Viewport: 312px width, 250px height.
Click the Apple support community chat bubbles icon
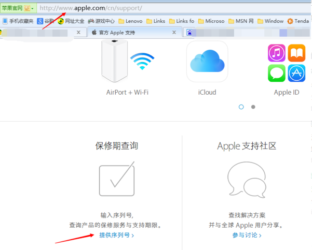[x=247, y=179]
